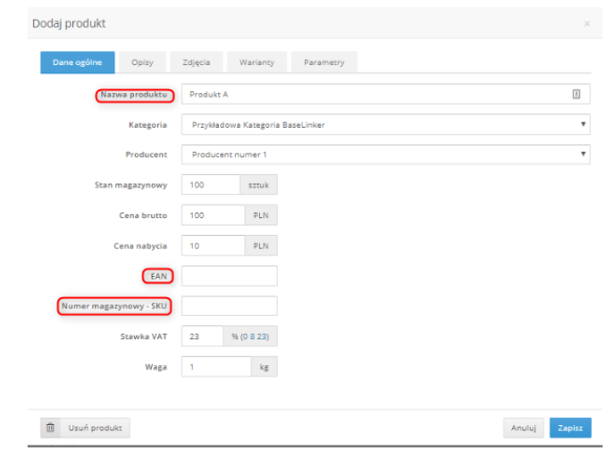The height and width of the screenshot is (451, 614).
Task: Click the Stan magazynowy label
Action: 130,185
